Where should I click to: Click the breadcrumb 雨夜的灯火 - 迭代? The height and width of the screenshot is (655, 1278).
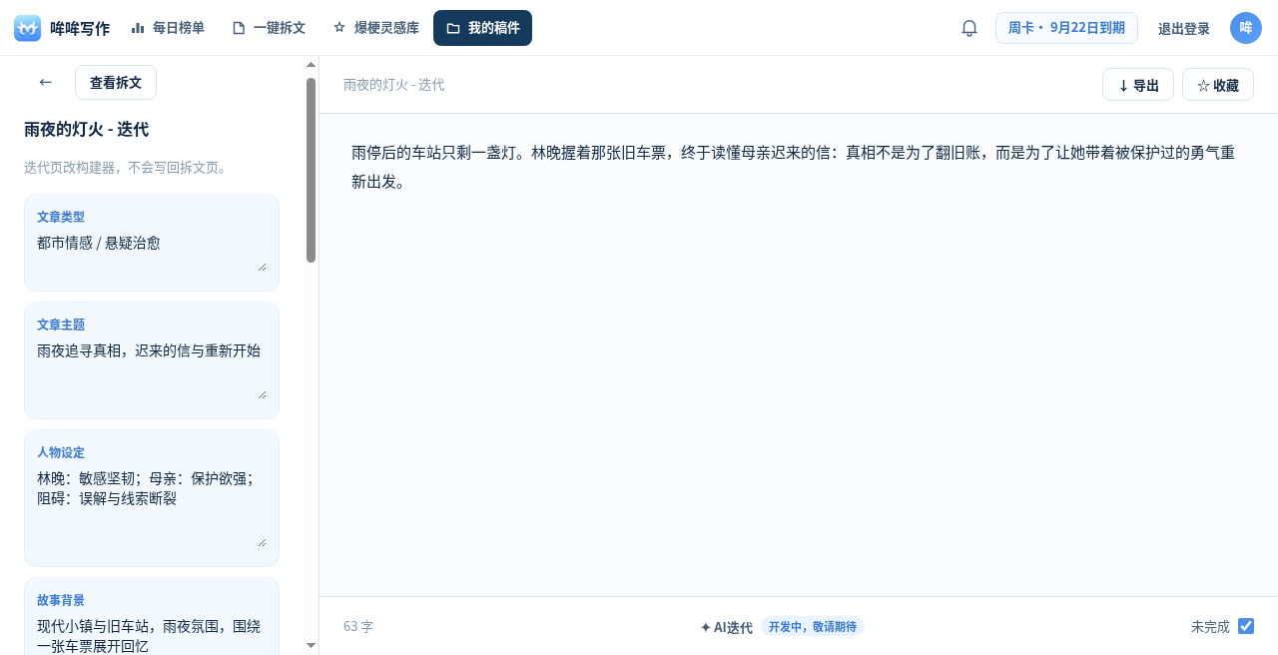(x=394, y=85)
